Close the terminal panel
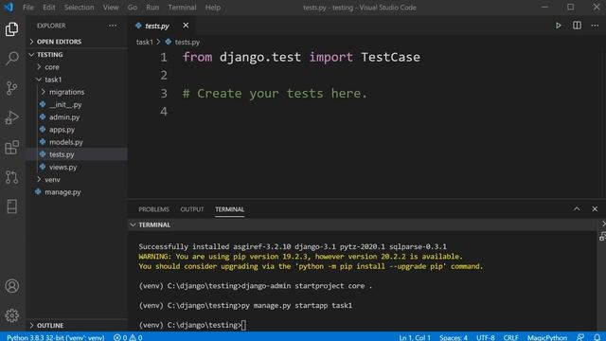This screenshot has width=606, height=341. (595, 209)
